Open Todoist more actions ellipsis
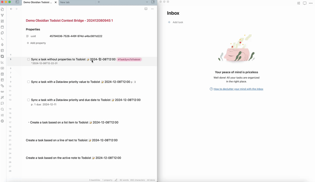Image resolution: width=315 pixels, height=182 pixels. [311, 3]
